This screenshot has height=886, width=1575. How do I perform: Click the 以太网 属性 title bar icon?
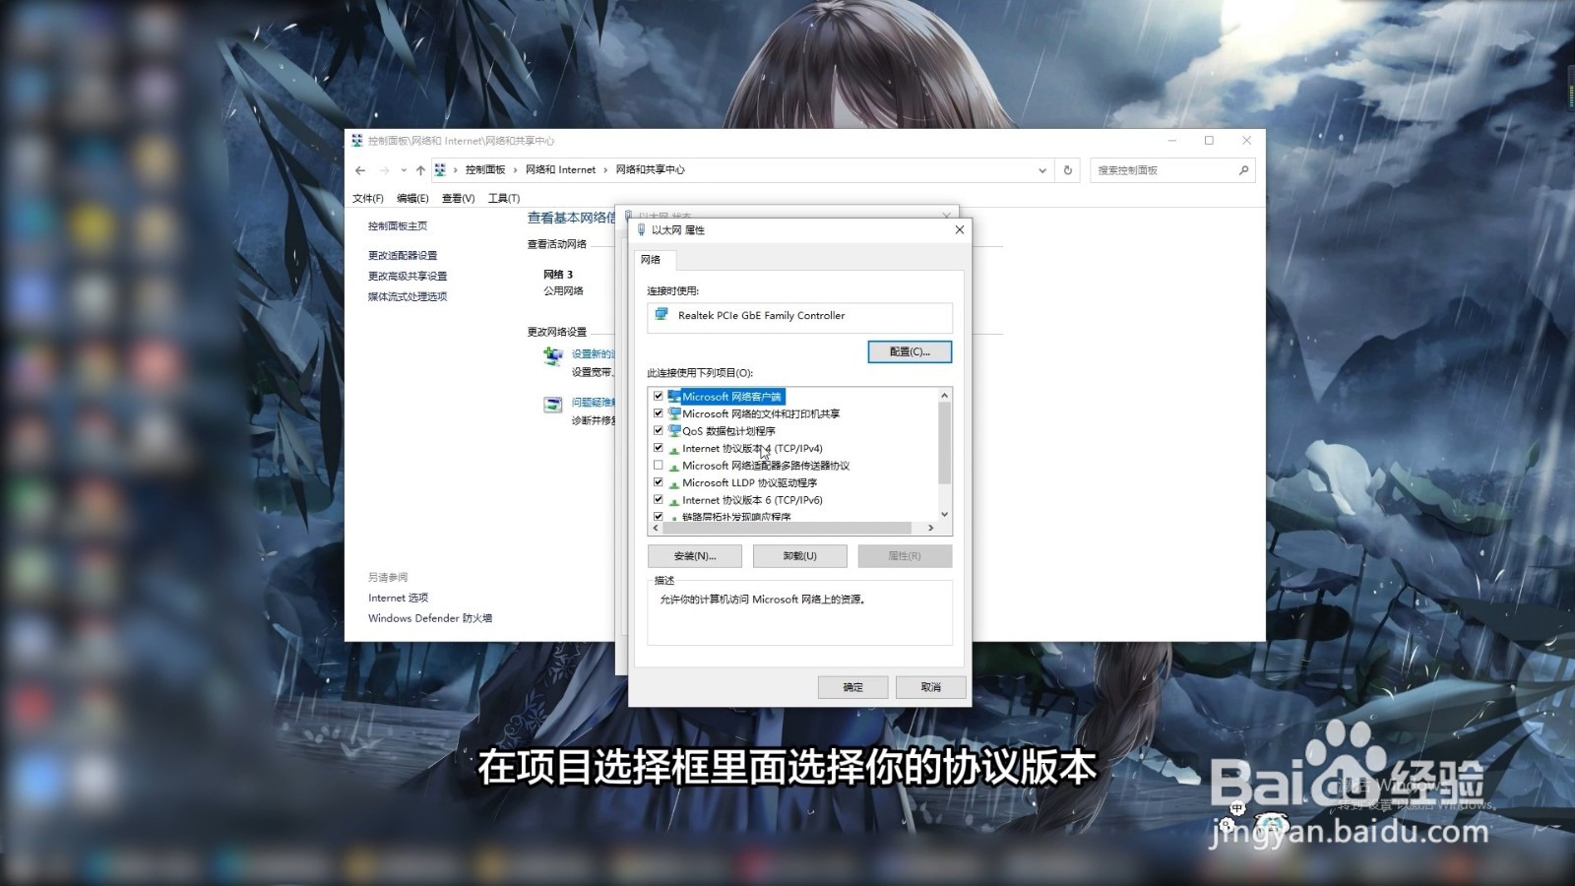[641, 229]
